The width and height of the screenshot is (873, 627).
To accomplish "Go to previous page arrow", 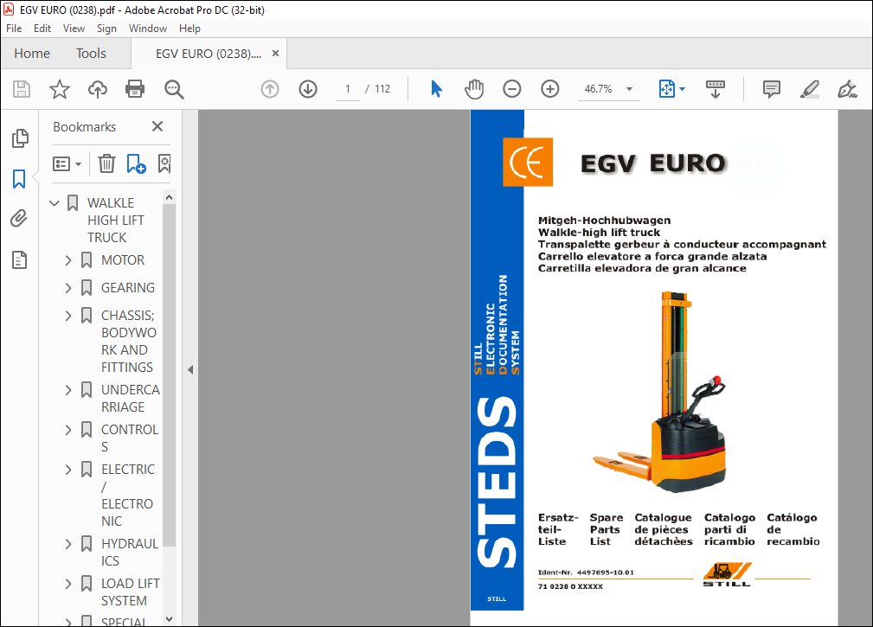I will click(x=270, y=89).
